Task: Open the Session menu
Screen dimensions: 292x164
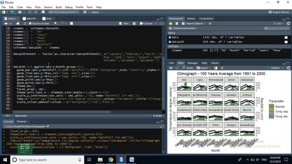Action: tap(48, 7)
